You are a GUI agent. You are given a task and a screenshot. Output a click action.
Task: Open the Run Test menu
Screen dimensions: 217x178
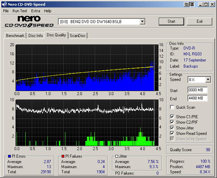20,11
